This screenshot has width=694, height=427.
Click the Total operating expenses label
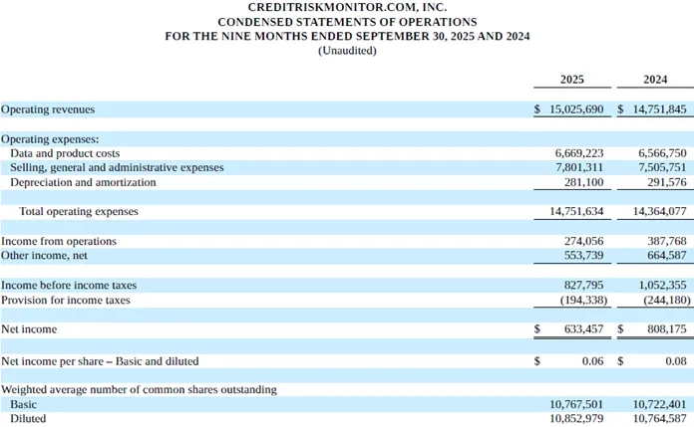click(79, 211)
